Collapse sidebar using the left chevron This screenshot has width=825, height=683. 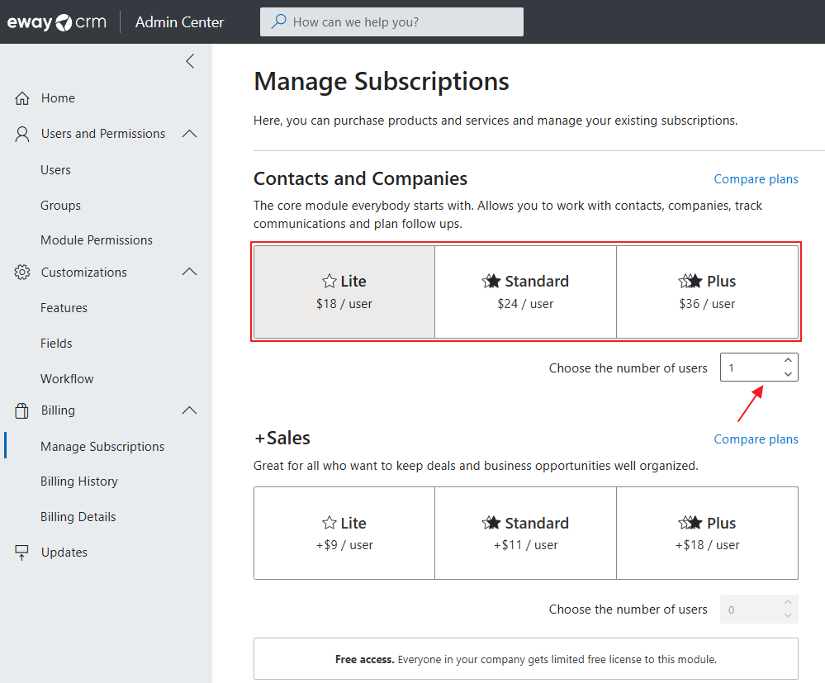click(x=190, y=61)
